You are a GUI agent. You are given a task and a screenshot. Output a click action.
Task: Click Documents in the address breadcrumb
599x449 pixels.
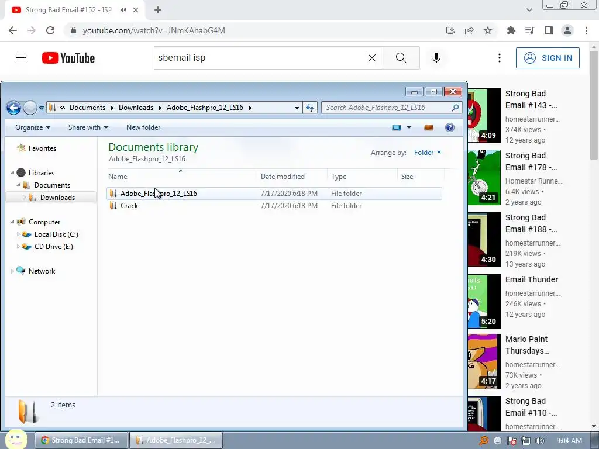pyautogui.click(x=87, y=108)
